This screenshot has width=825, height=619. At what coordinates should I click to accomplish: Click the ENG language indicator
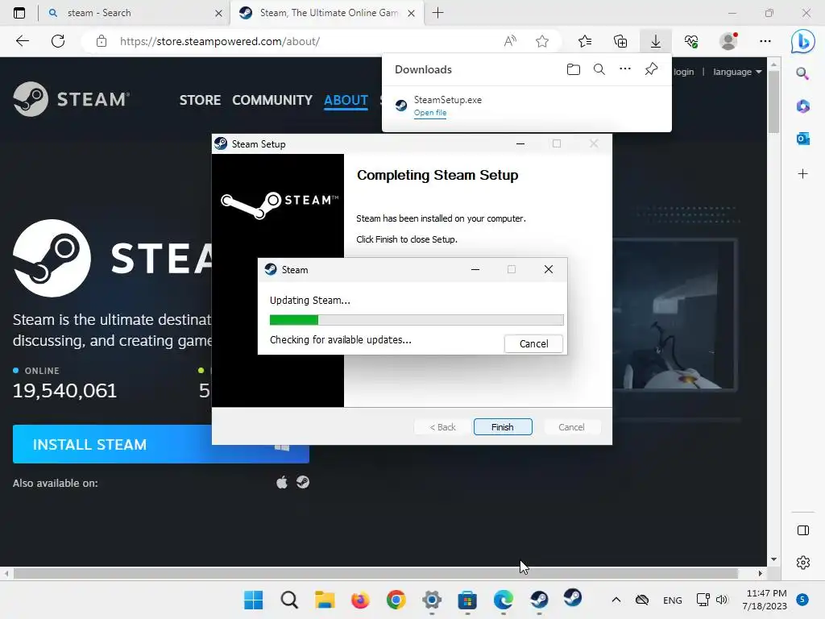coord(673,600)
